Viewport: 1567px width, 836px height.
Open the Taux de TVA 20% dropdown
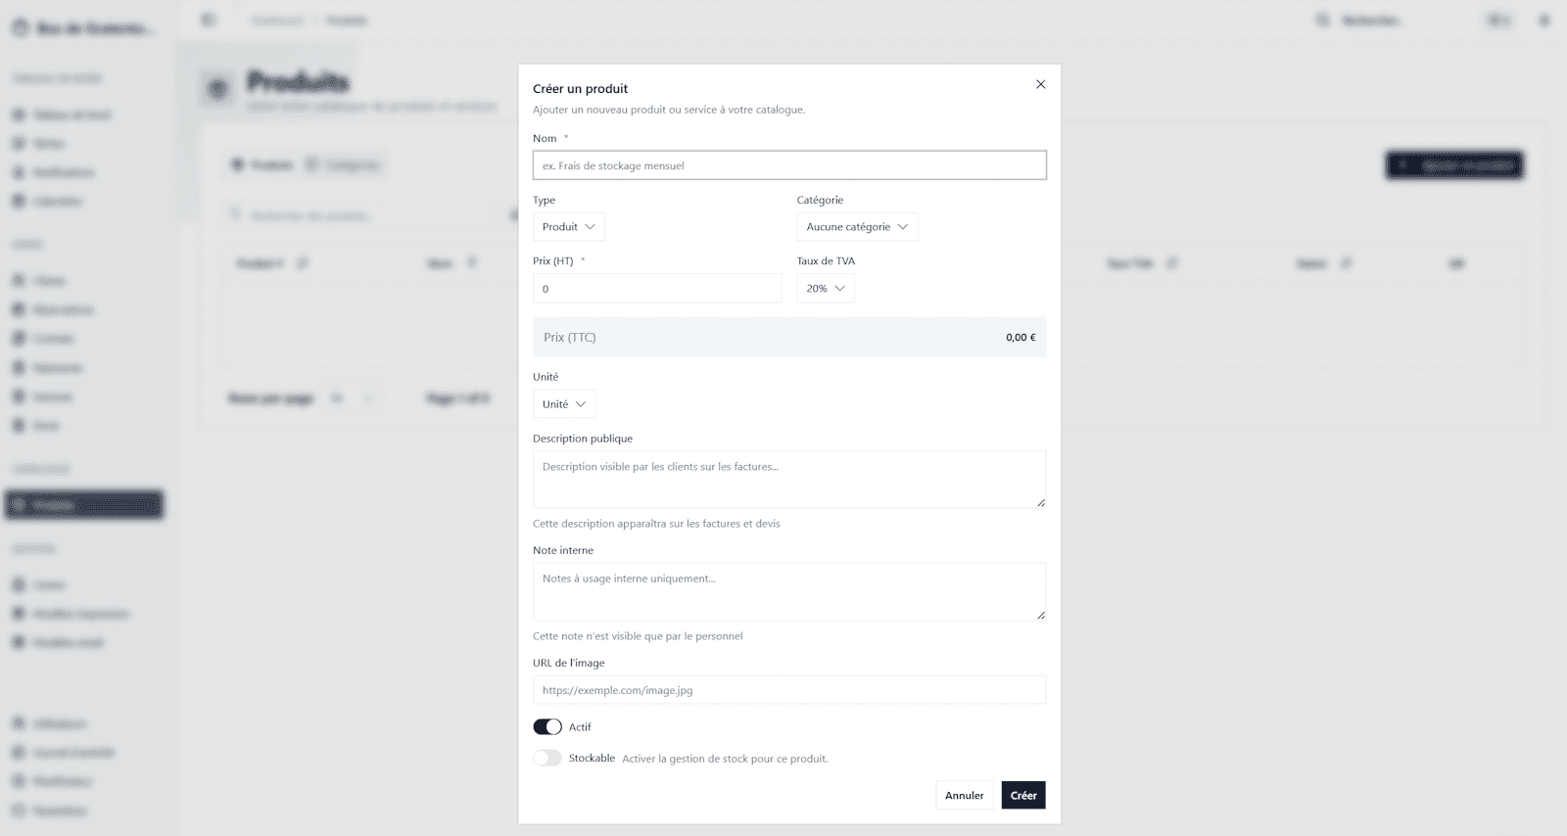coord(825,289)
